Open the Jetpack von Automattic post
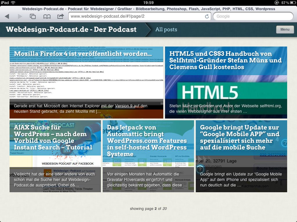This screenshot has width=297, height=222. [x=147, y=141]
